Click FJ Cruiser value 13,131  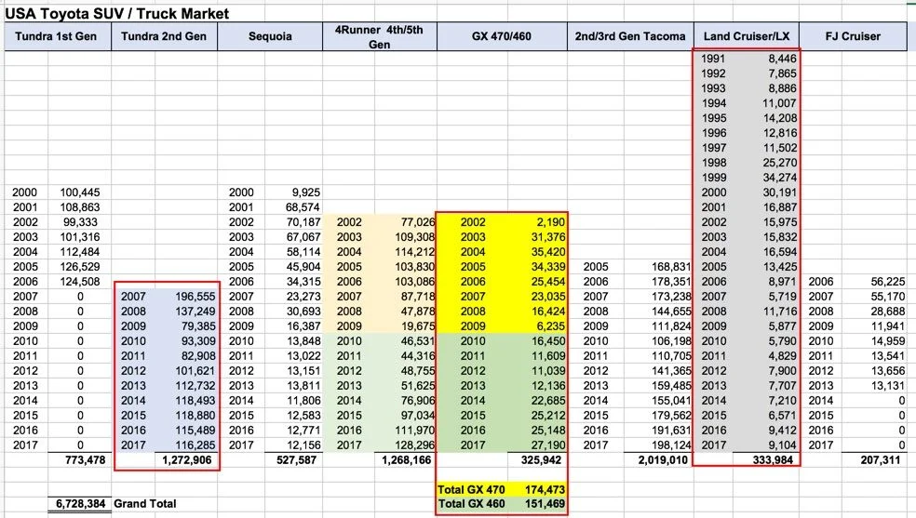point(888,386)
